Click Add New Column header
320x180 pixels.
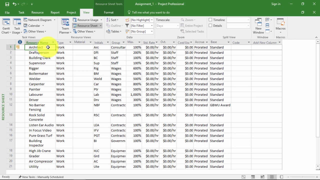(266, 42)
